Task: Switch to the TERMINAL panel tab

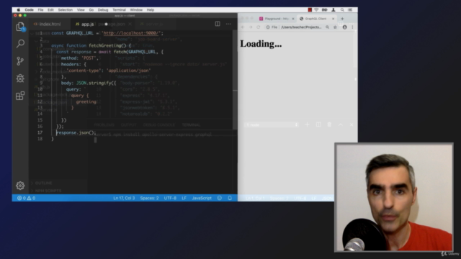Action: click(191, 124)
